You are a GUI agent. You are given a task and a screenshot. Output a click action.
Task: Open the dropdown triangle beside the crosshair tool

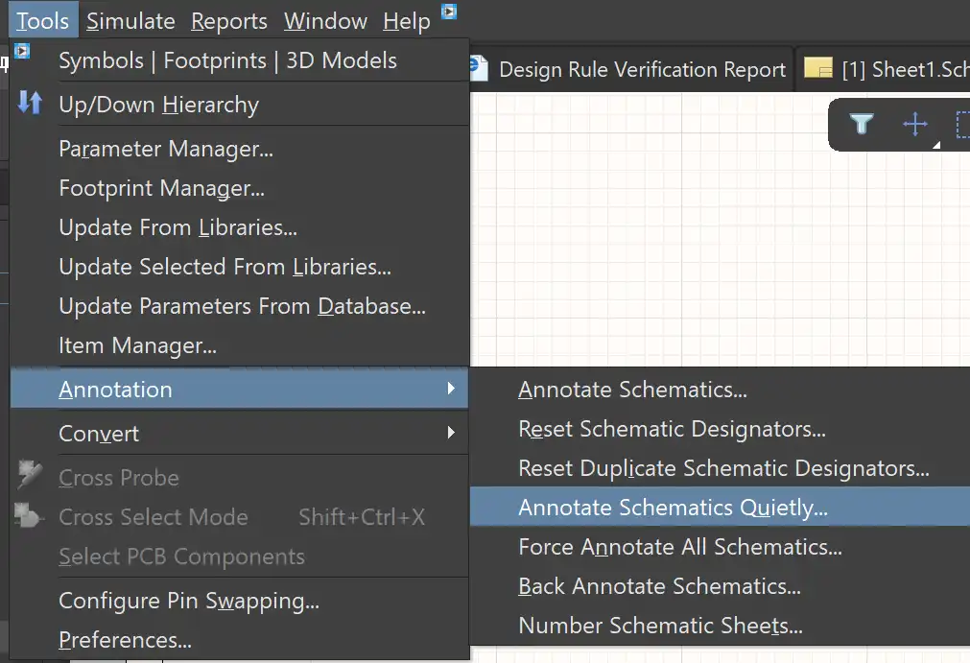(936, 145)
